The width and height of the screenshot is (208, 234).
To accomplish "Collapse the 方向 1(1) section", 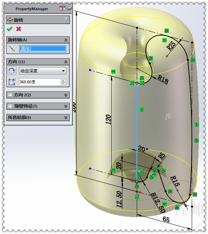I will pyautogui.click(x=66, y=62).
